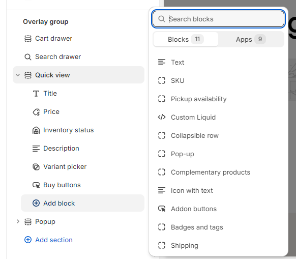296x259 pixels.
Task: Click the Quick view section icon
Action: tap(28, 75)
